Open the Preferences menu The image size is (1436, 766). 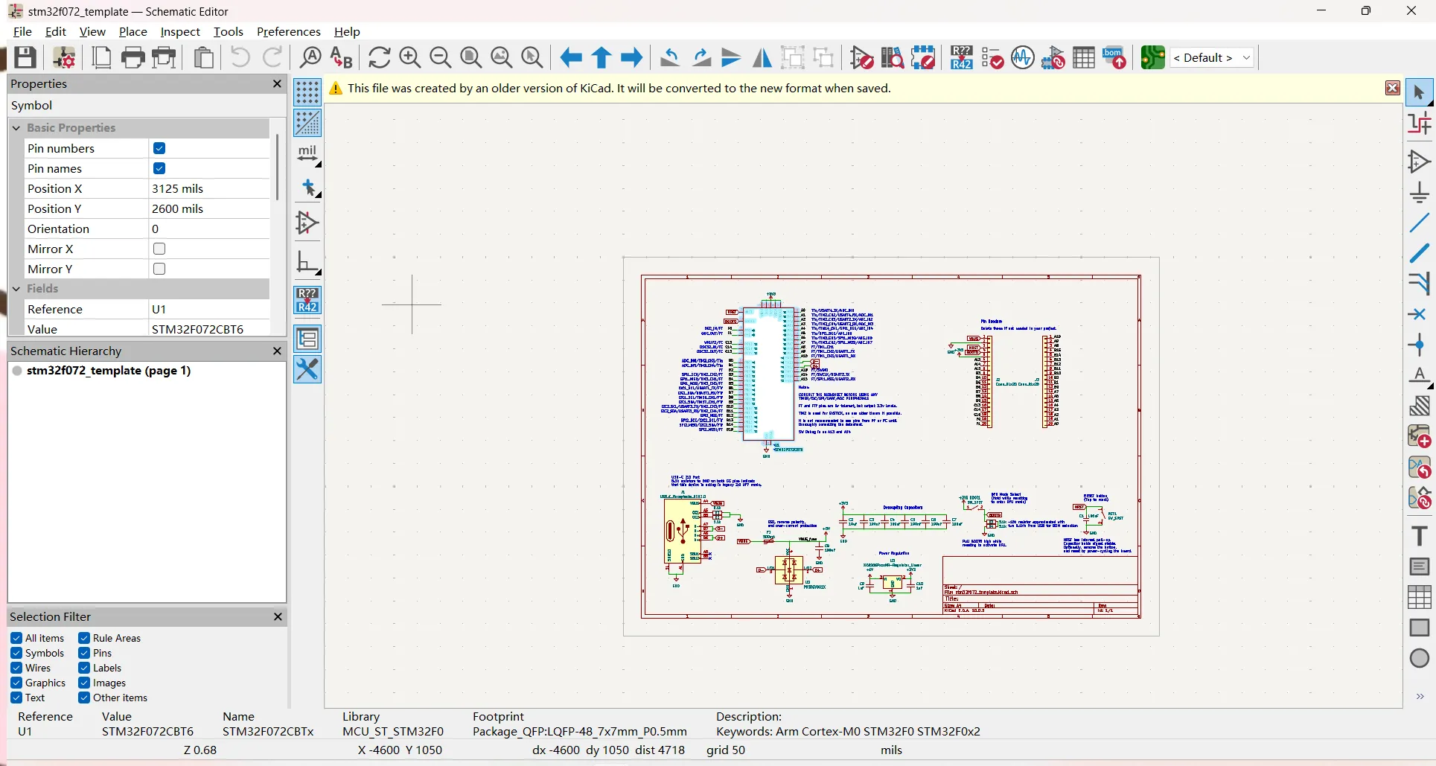click(289, 31)
